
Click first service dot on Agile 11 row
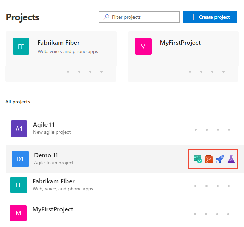196,130
